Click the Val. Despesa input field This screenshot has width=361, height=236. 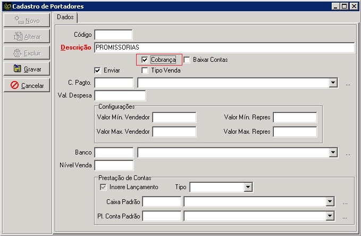coord(120,96)
